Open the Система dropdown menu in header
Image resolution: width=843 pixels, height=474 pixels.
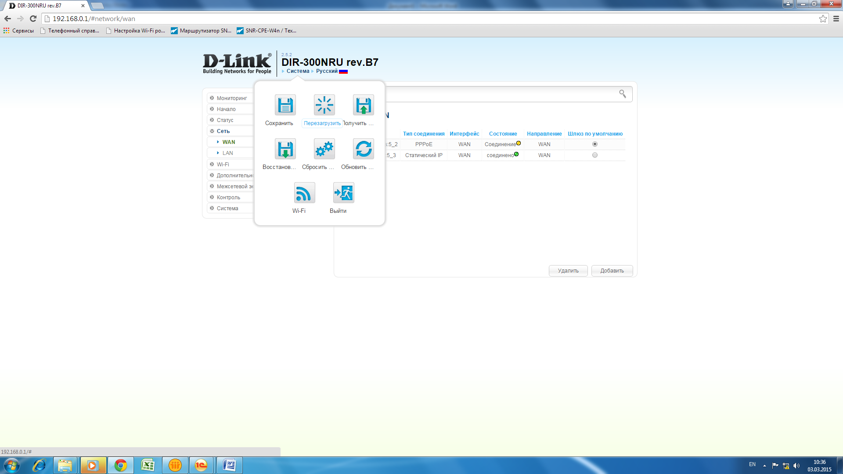click(x=298, y=71)
